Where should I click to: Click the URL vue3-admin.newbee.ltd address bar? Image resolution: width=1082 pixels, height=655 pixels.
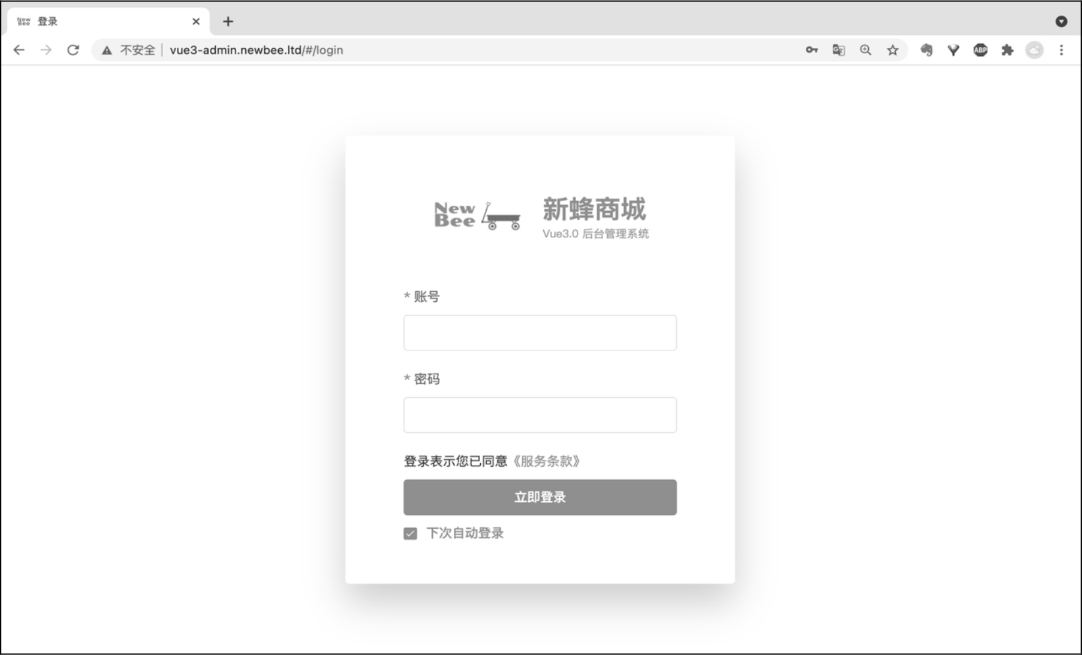pos(257,50)
